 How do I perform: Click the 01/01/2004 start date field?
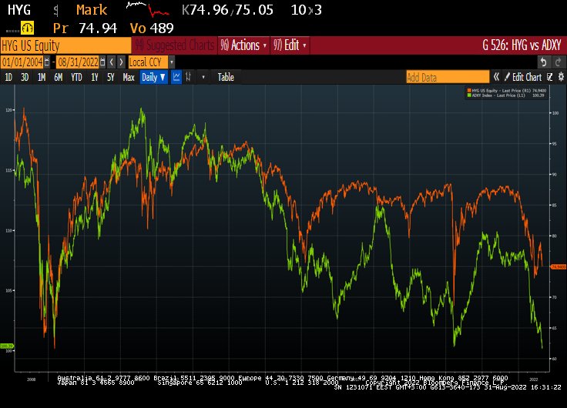22,62
